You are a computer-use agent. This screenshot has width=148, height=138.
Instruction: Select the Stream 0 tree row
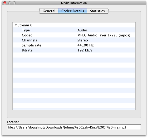[74, 25]
